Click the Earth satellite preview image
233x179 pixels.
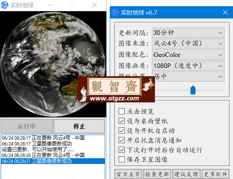pyautogui.click(x=53, y=64)
